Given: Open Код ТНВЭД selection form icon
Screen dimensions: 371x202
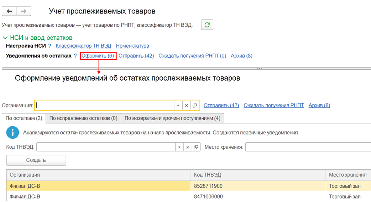Looking at the screenshot, I should tap(195, 147).
